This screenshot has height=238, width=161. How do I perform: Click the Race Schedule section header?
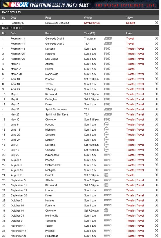12,28
